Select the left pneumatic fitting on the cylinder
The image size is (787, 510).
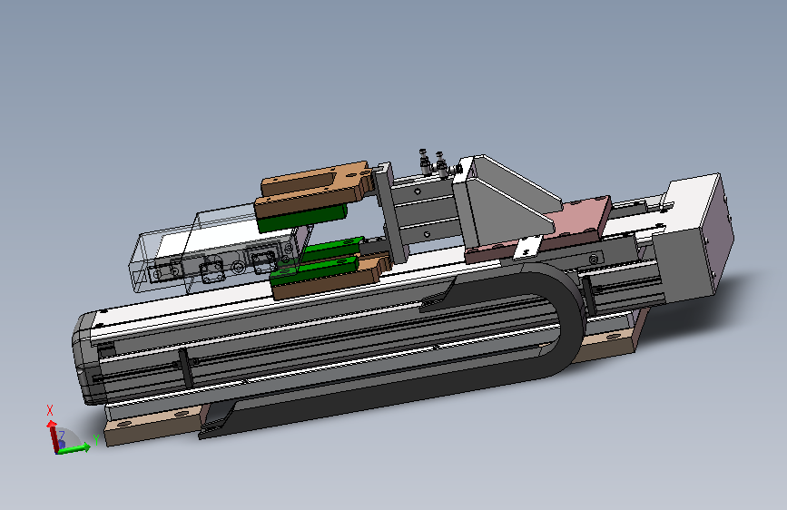[425, 162]
